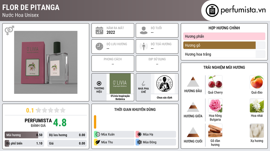270x151 pixels.
Task: Click the Chưa xác định perfumer label
Action: coord(165,98)
